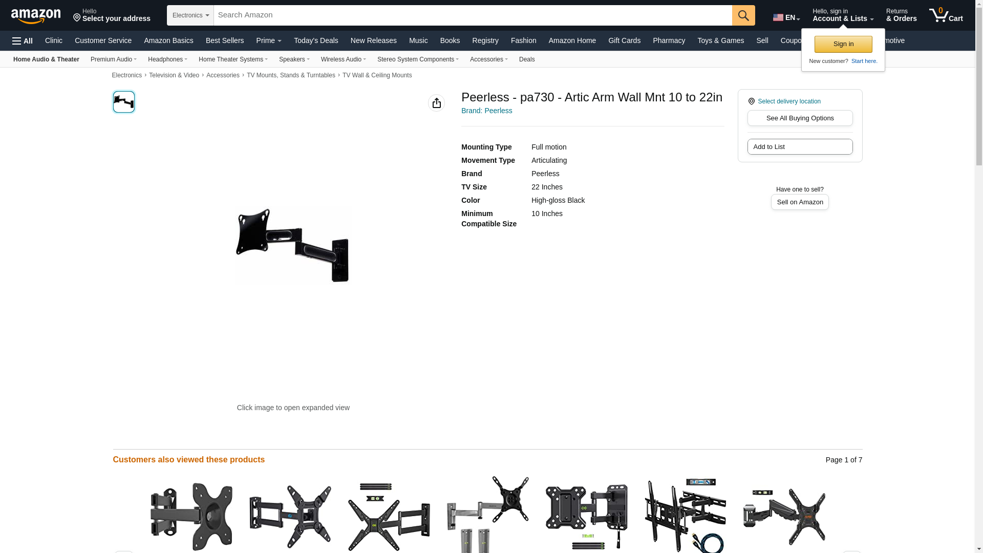This screenshot has width=983, height=553.
Task: Click the yellow Sign in button
Action: click(843, 44)
